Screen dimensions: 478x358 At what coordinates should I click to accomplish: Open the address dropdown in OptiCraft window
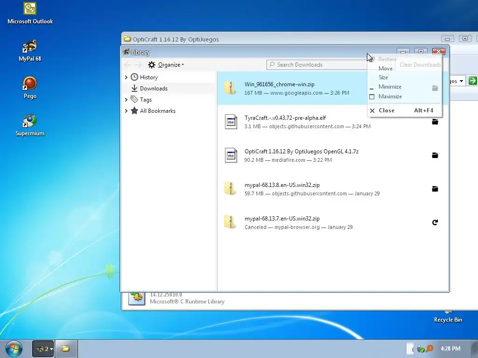point(461,81)
